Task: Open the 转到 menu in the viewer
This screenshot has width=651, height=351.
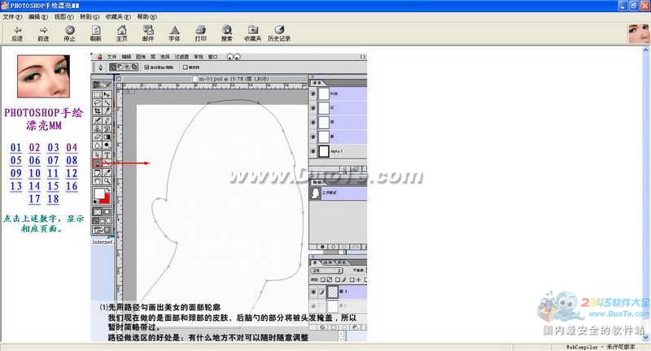Action: 90,17
